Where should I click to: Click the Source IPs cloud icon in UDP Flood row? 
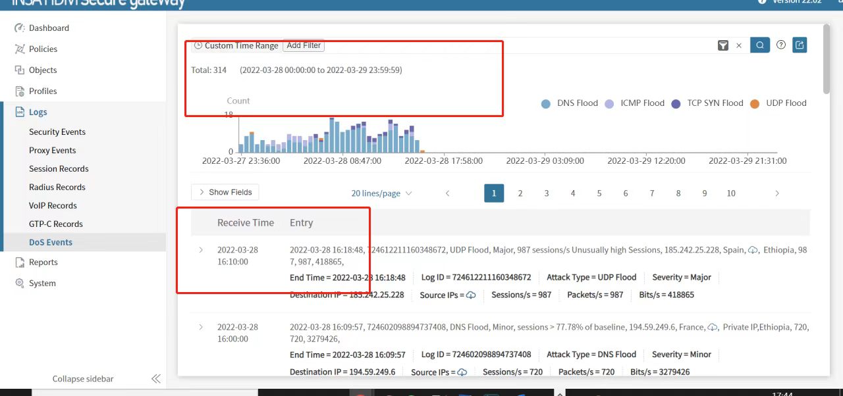point(471,295)
